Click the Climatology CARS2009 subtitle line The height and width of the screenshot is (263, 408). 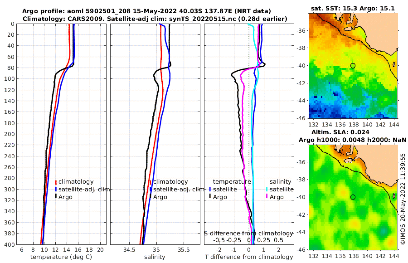[155, 19]
